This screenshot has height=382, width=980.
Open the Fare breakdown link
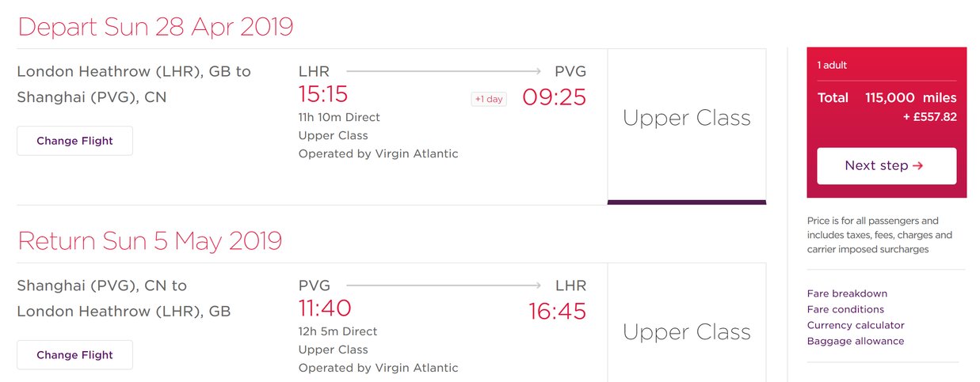[x=847, y=293]
